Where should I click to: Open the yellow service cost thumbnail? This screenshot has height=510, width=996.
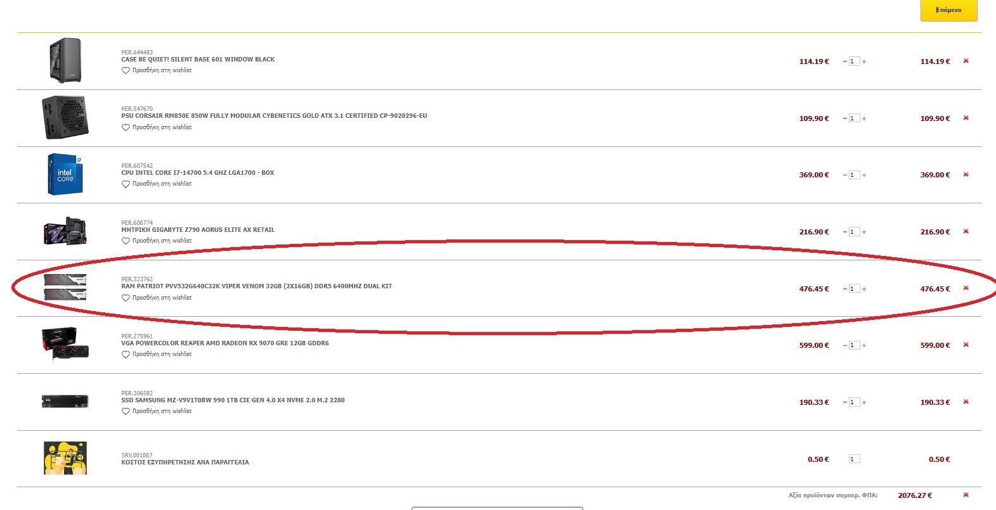(65, 458)
